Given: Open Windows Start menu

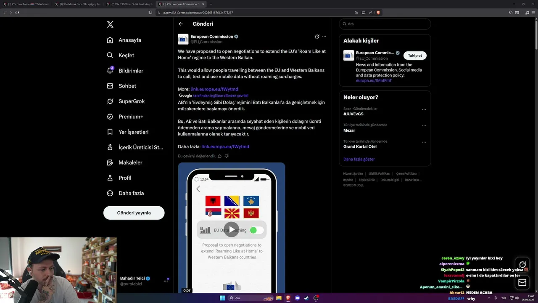Looking at the screenshot, I should pos(222,298).
